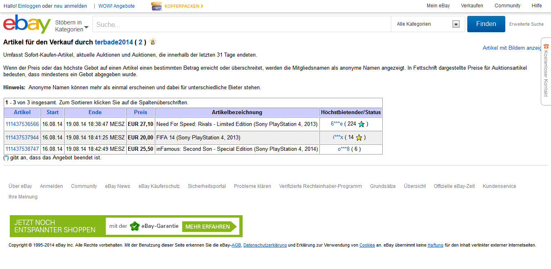Click the EUR 25,50 price cell

pos(141,149)
